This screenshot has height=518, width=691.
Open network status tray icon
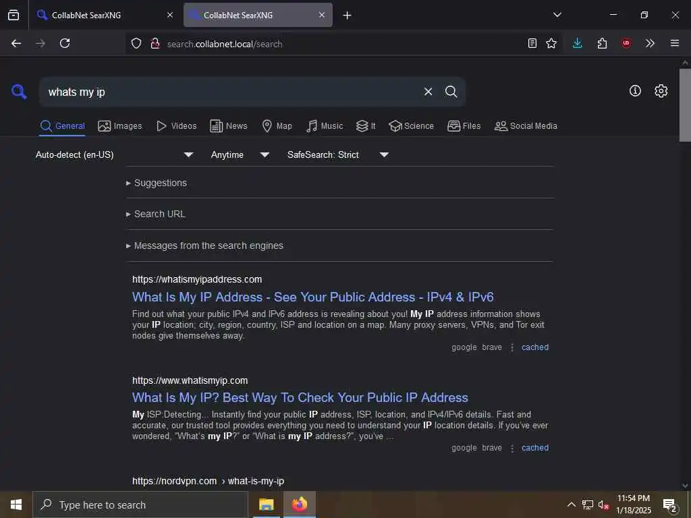point(588,505)
